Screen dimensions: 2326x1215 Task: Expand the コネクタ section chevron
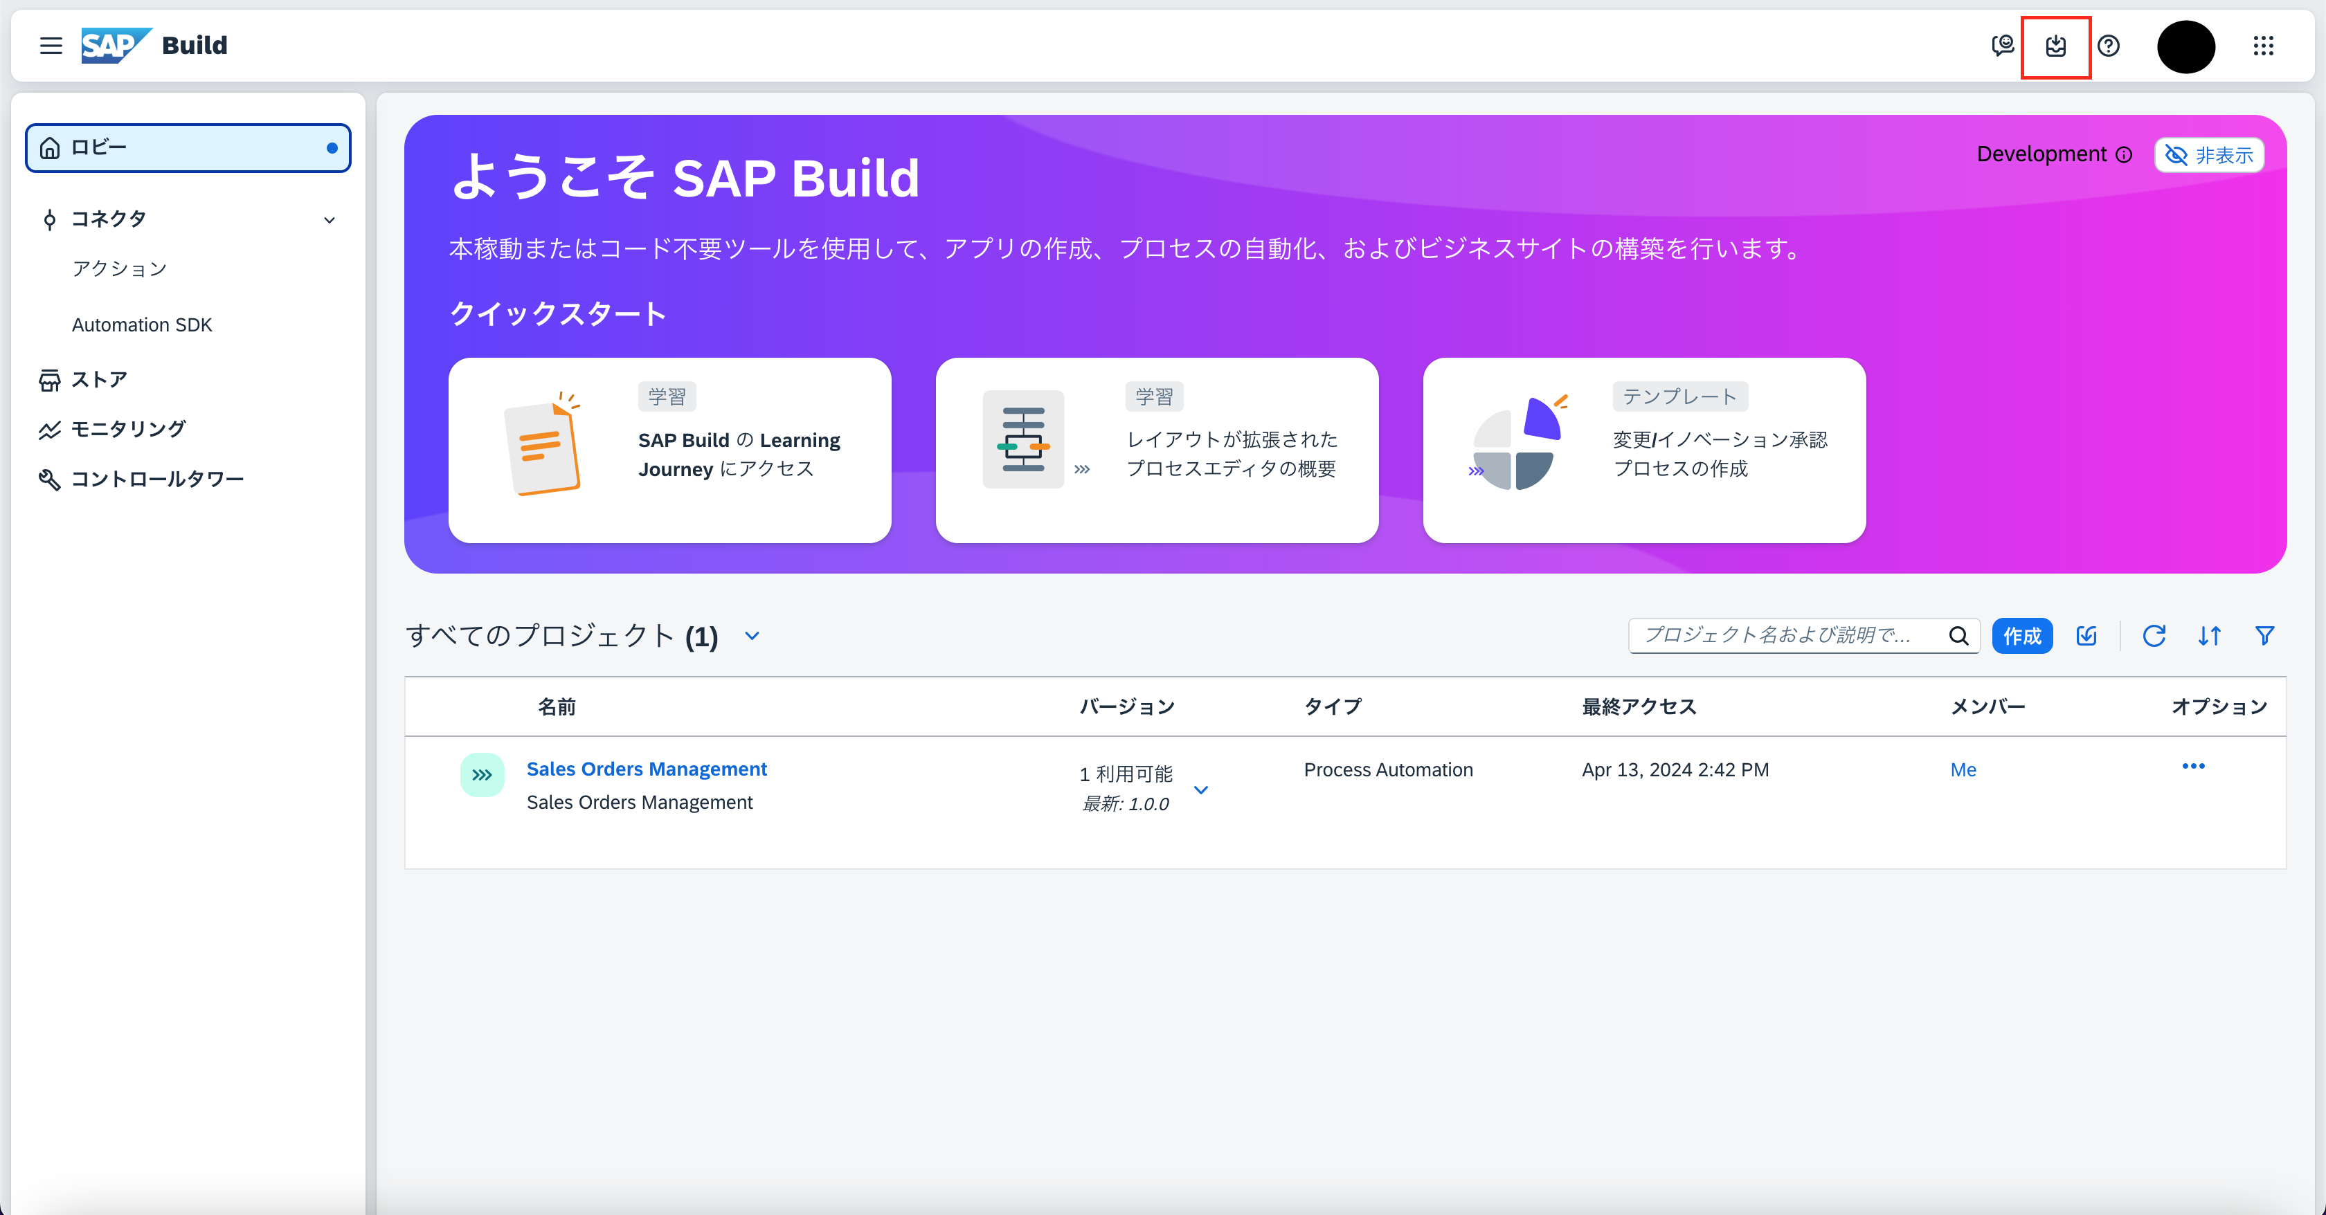tap(329, 219)
